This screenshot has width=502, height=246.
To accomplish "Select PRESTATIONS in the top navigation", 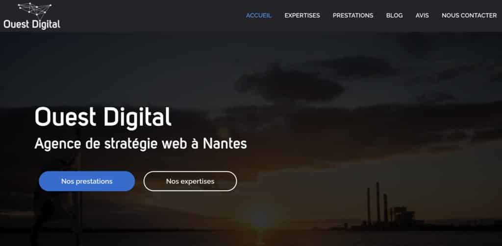I will pyautogui.click(x=353, y=15).
